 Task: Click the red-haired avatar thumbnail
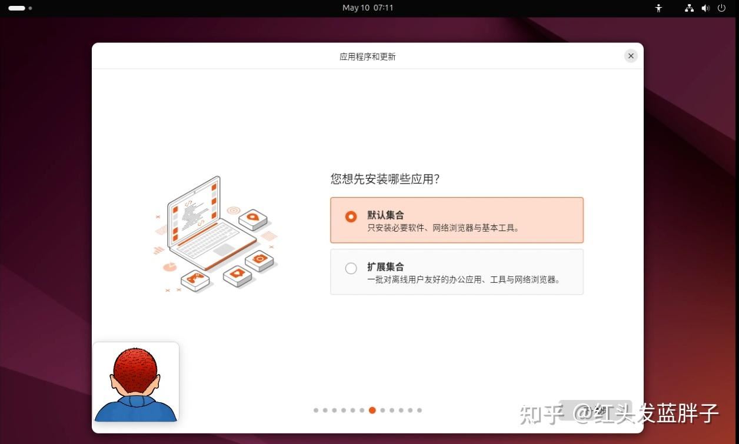[136, 382]
